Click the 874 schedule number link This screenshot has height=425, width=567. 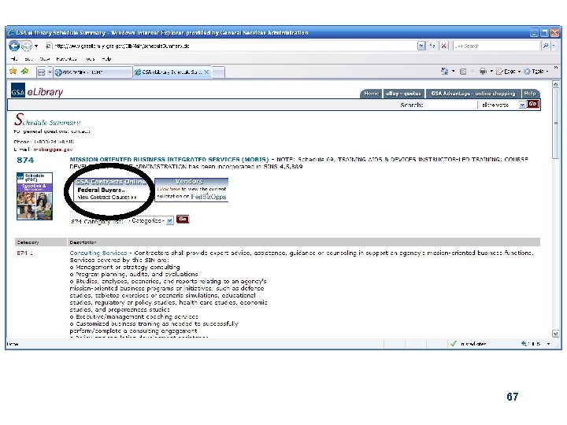tap(25, 160)
